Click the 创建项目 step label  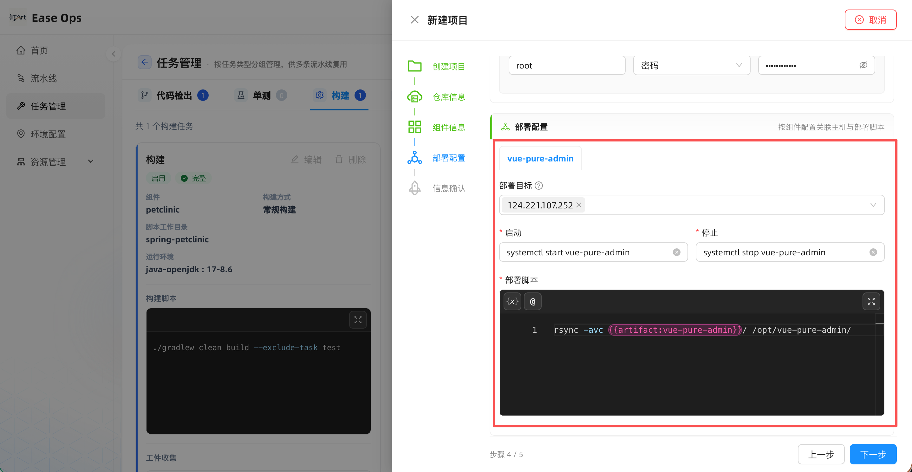(449, 66)
